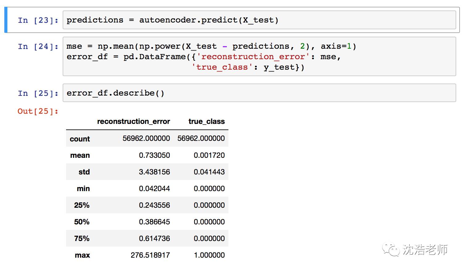The width and height of the screenshot is (463, 270).
Task: Click the WeChat logo in the watermark
Action: (390, 249)
